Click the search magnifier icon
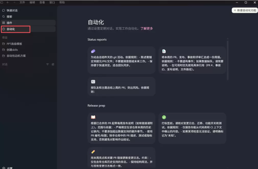The image size is (258, 169). pyautogui.click(x=4, y=17)
